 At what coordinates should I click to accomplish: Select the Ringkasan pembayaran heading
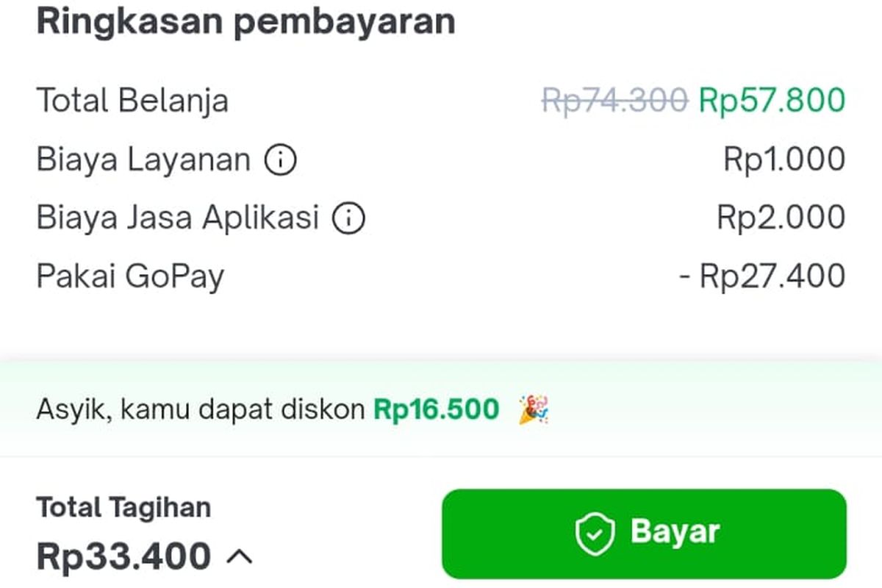245,22
